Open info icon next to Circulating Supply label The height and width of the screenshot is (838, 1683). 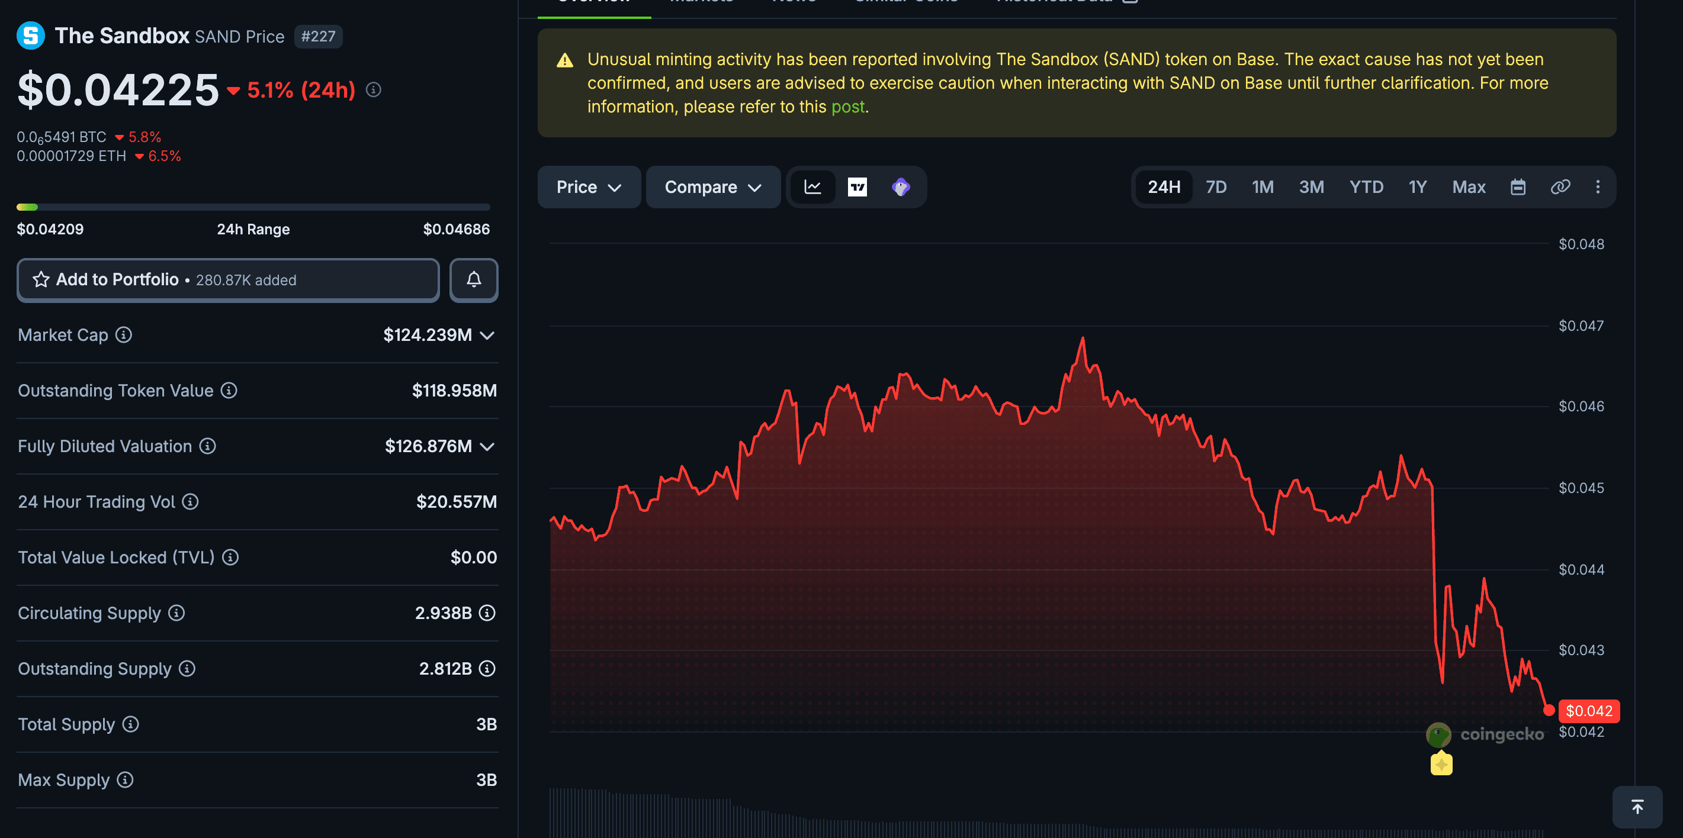click(176, 613)
